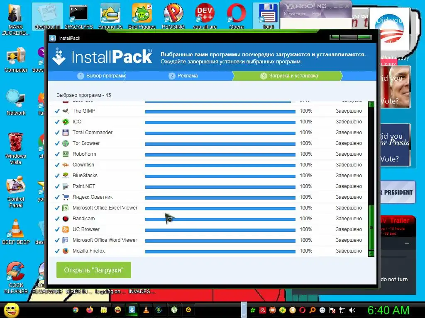Toggle the checkmark next to Paint.NET
This screenshot has height=318, width=425.
(57, 187)
